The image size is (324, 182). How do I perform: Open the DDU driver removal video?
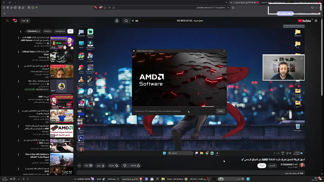pos(62,145)
